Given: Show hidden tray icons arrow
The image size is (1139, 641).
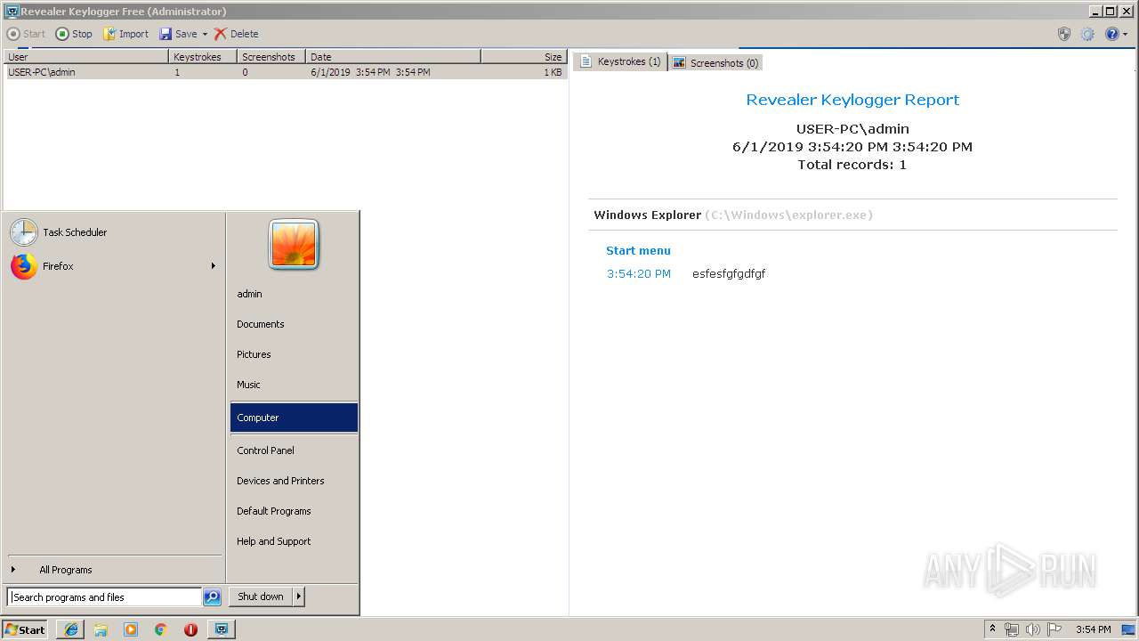Looking at the screenshot, I should [993, 629].
